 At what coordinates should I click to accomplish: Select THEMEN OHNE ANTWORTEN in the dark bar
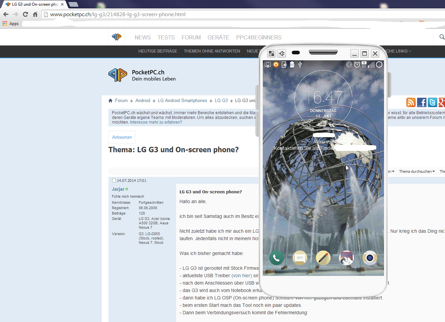[212, 51]
